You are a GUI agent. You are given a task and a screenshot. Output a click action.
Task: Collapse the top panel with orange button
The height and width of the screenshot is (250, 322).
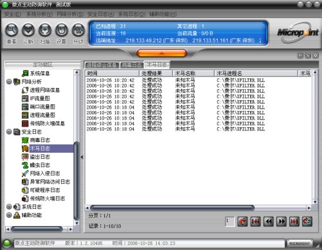[162, 53]
